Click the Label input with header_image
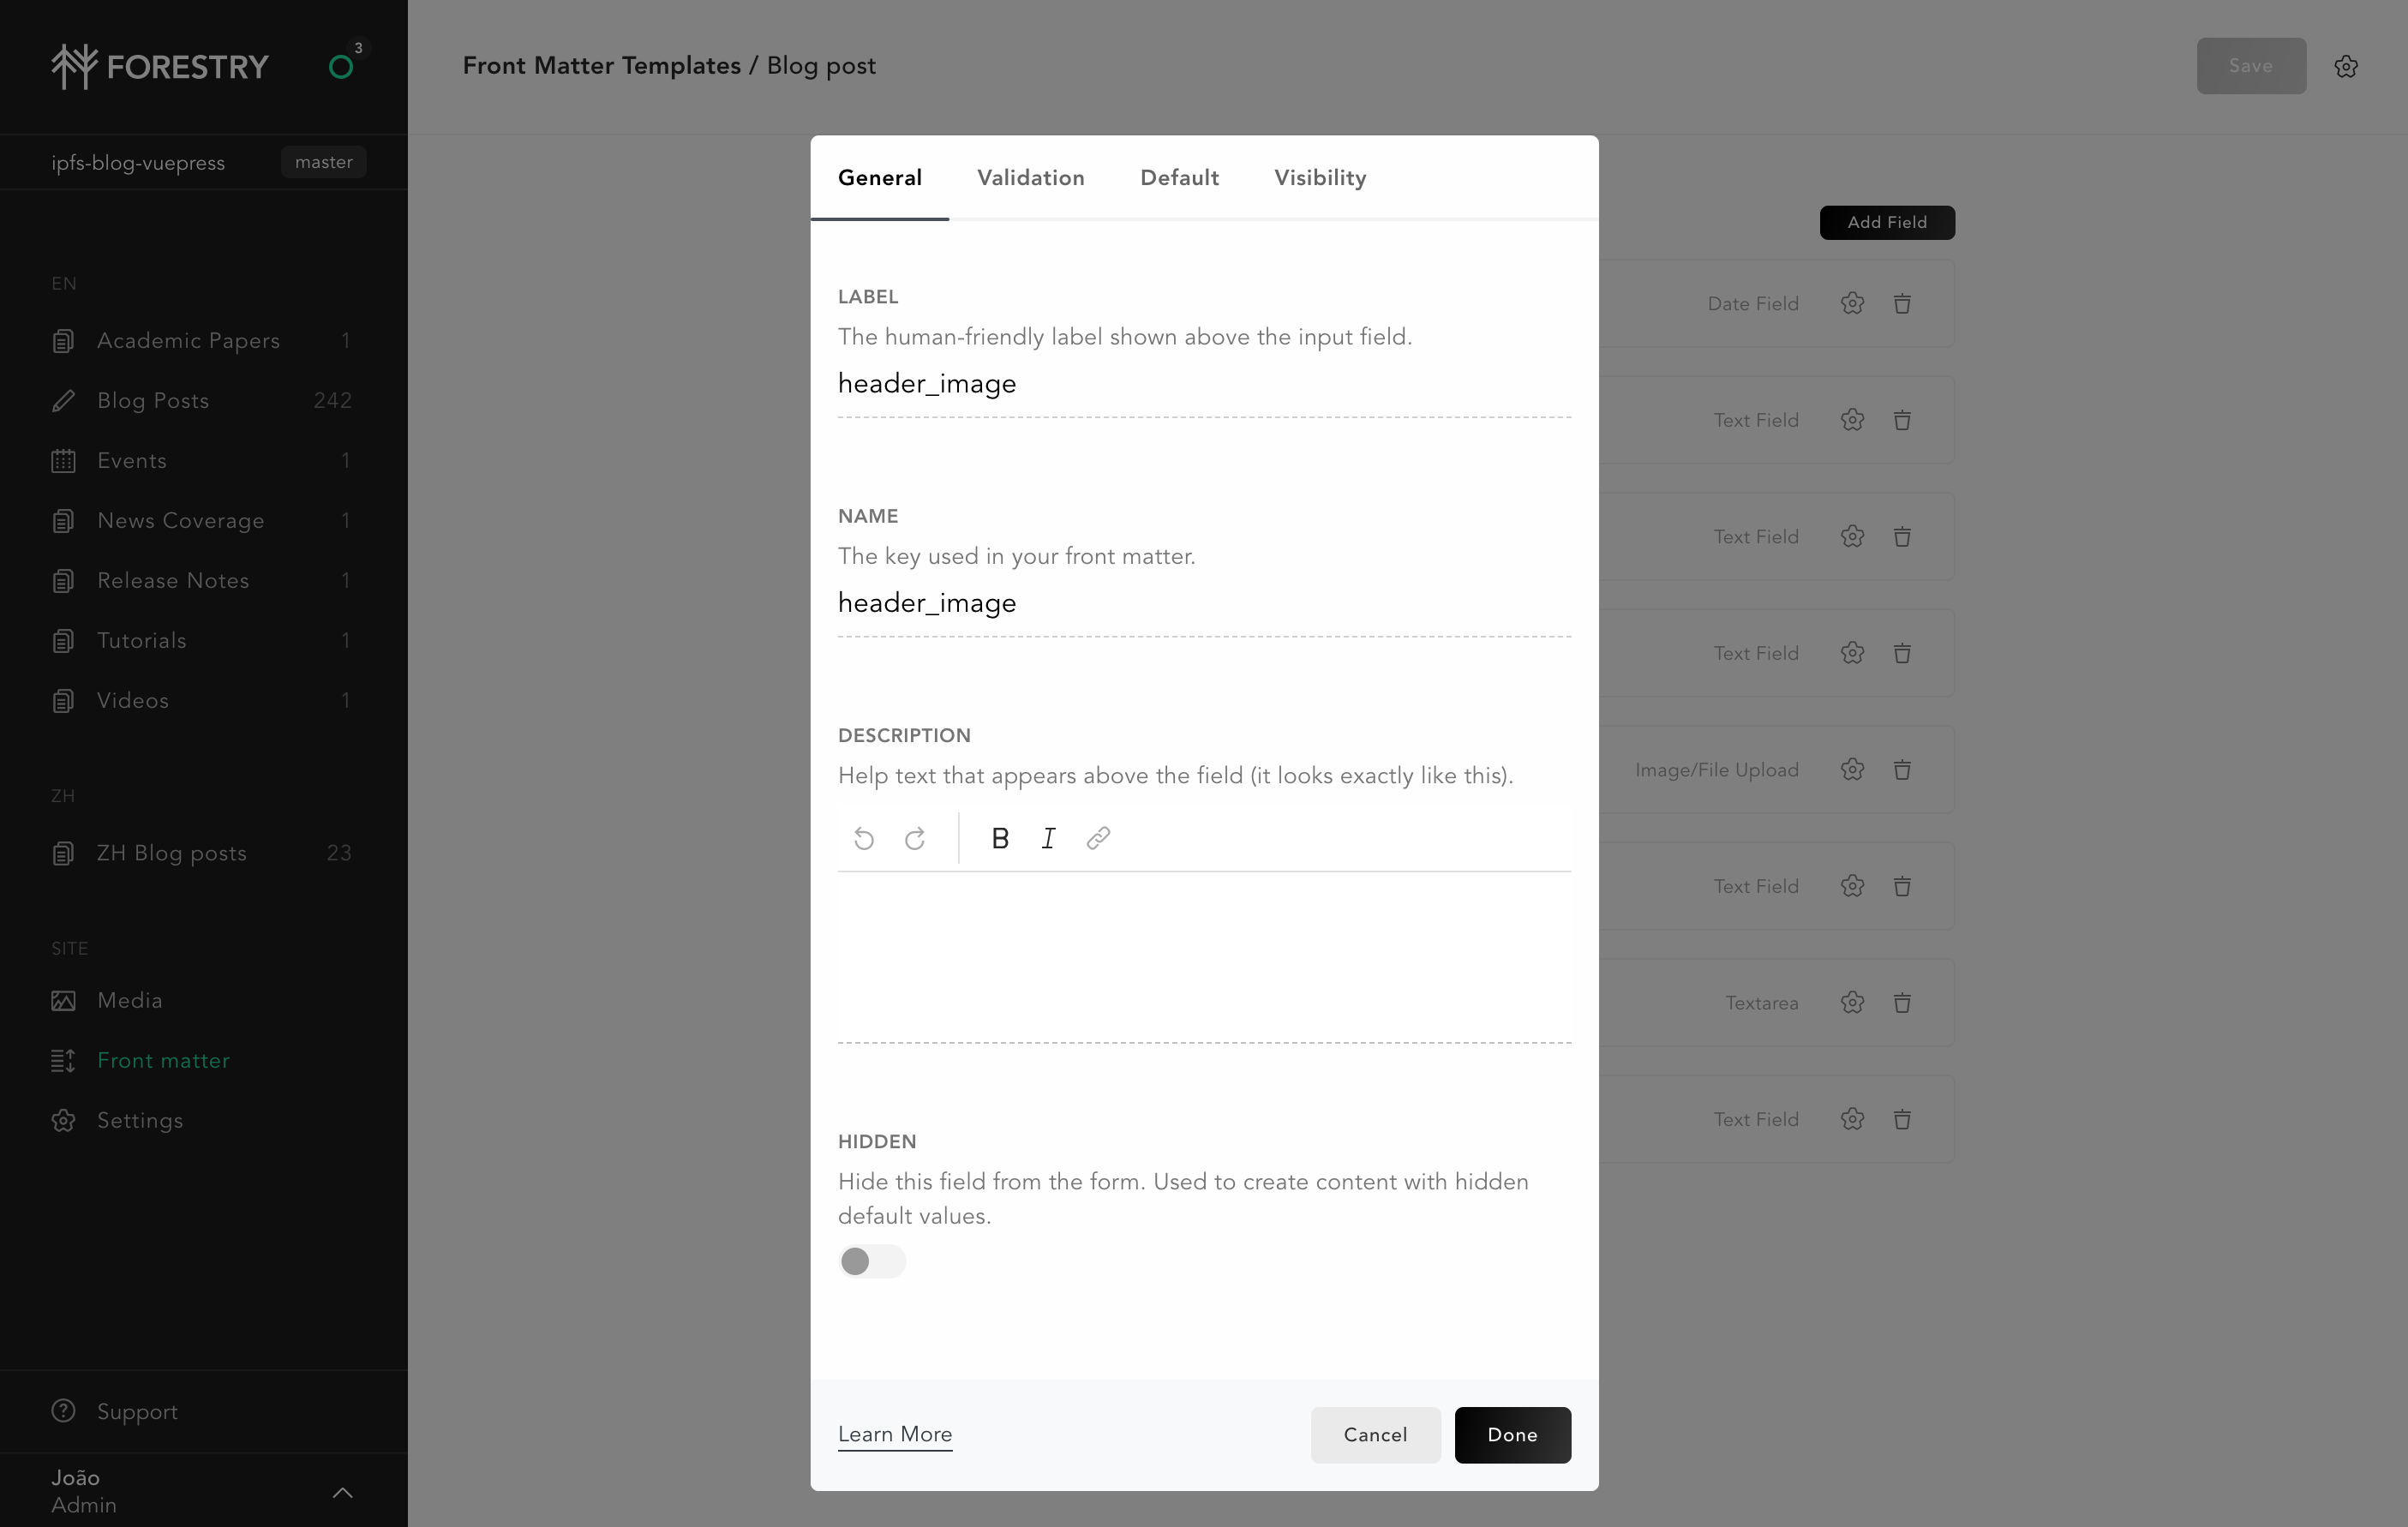The height and width of the screenshot is (1527, 2408). 1204,384
